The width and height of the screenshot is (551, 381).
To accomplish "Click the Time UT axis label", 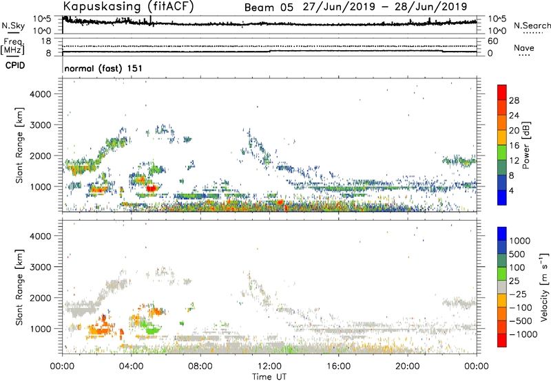I will point(269,377).
